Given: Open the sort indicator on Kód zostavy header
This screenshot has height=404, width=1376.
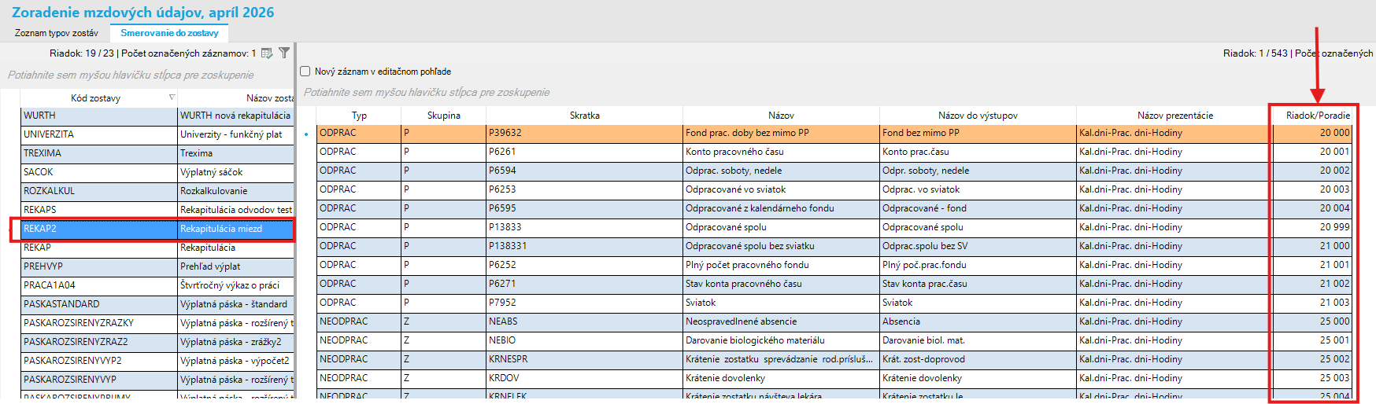Looking at the screenshot, I should [x=172, y=97].
